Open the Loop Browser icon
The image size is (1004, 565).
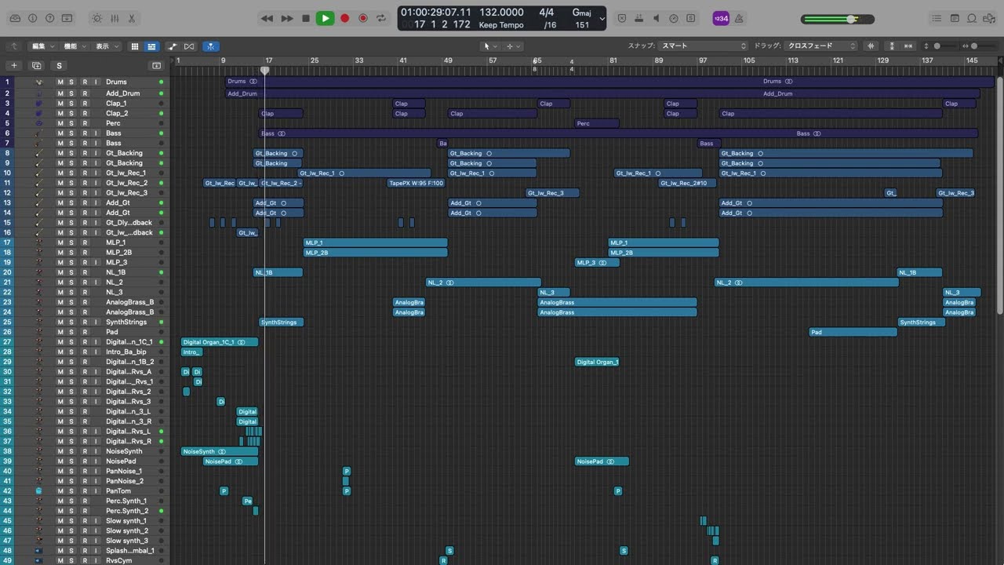972,18
